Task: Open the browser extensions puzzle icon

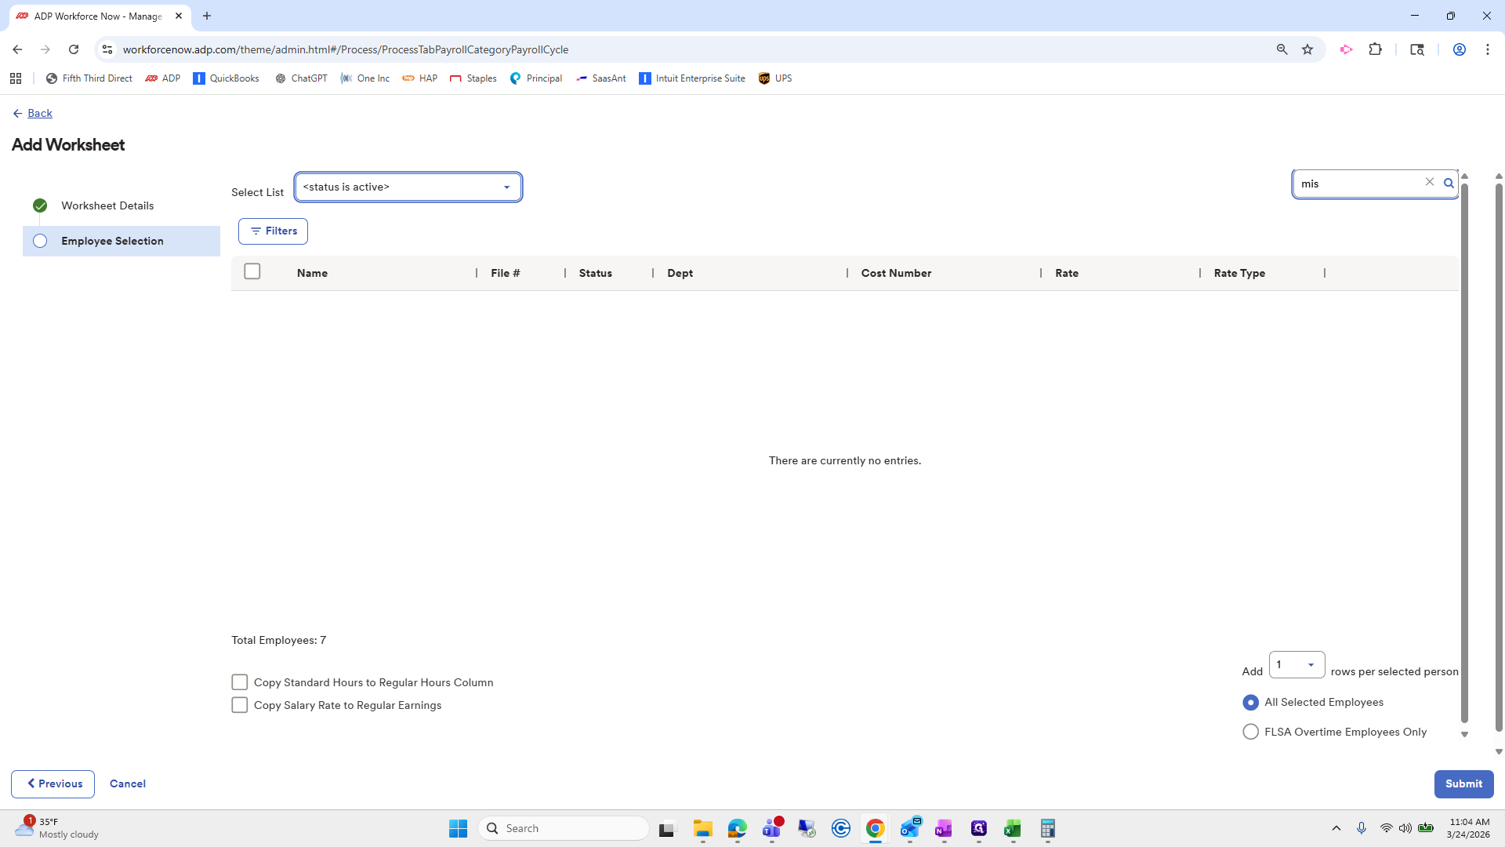Action: pos(1376,49)
